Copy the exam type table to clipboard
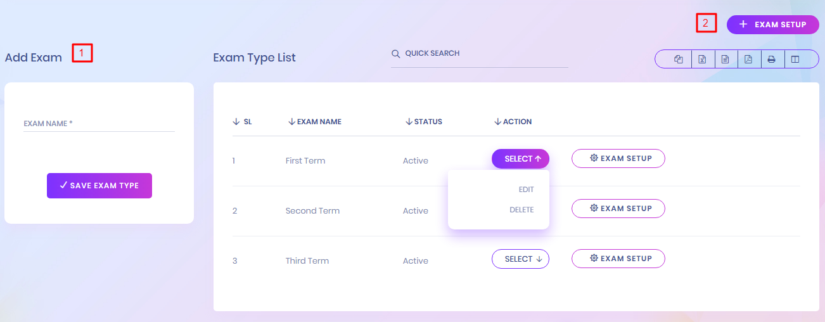Image resolution: width=825 pixels, height=322 pixels. click(679, 59)
